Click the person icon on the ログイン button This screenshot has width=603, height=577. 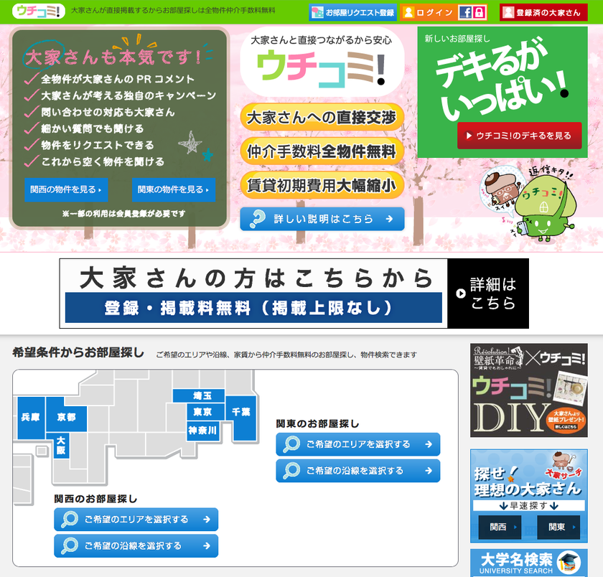click(408, 11)
